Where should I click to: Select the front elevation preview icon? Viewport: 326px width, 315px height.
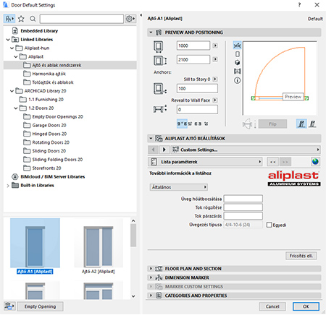pos(238,54)
